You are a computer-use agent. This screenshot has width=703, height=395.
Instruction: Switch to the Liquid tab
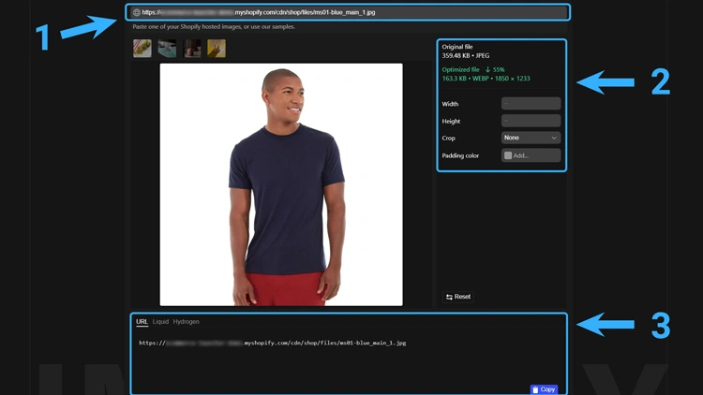click(x=161, y=322)
